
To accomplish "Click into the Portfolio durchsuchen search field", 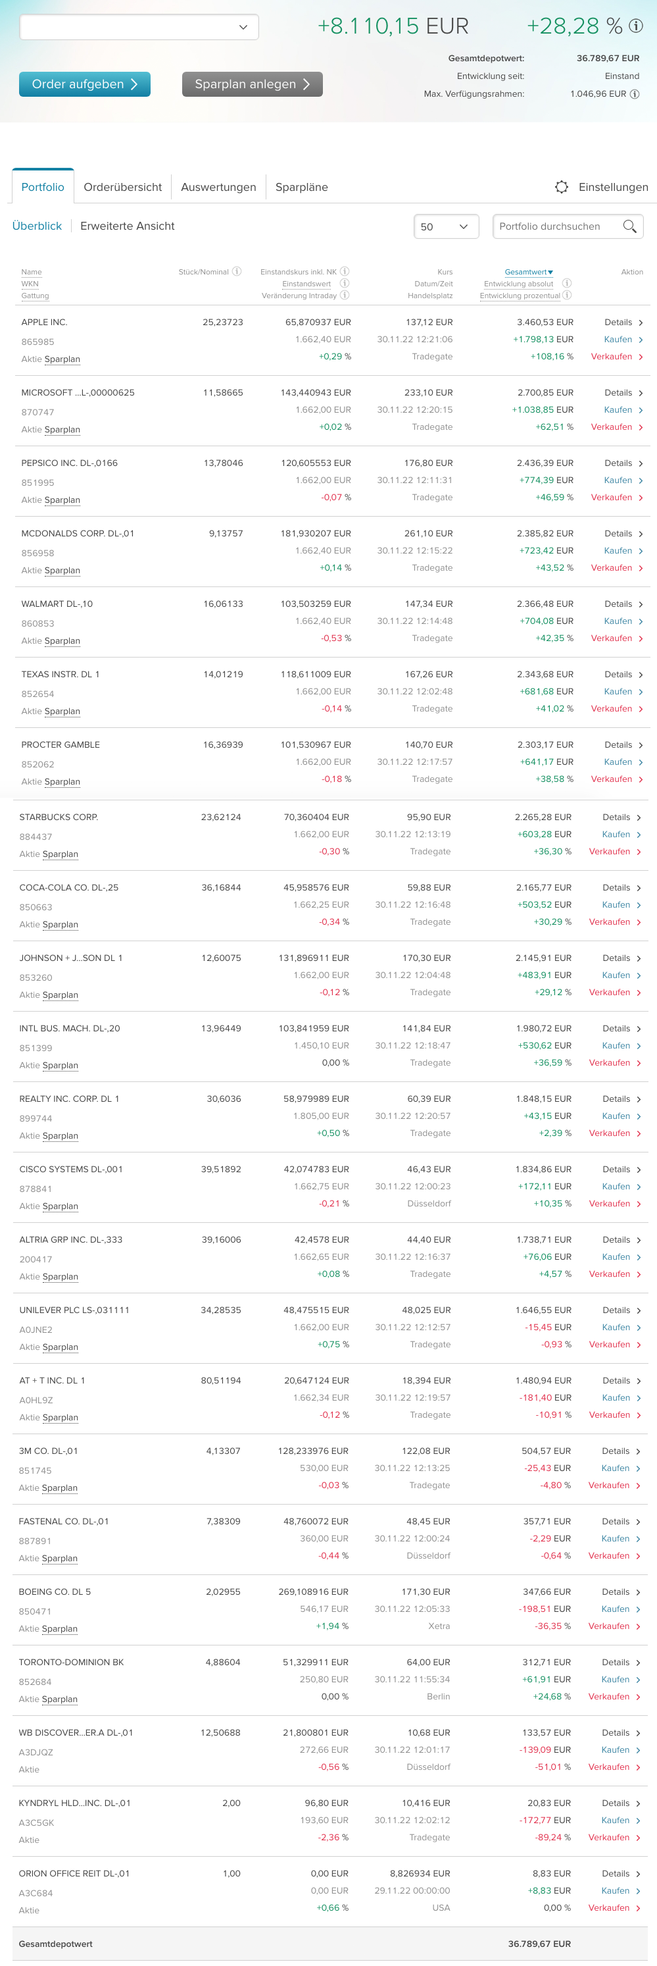I will [558, 226].
